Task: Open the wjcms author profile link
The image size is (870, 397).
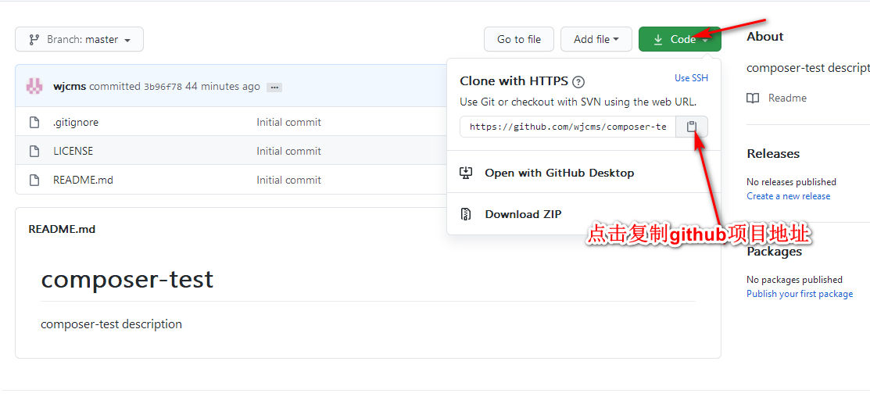Action: (70, 87)
